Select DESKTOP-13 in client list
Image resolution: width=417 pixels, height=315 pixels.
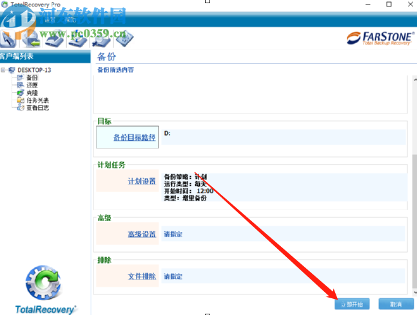pyautogui.click(x=34, y=70)
